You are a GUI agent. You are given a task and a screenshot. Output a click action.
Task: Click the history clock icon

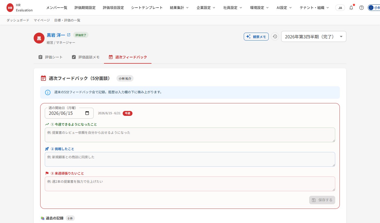point(275,36)
